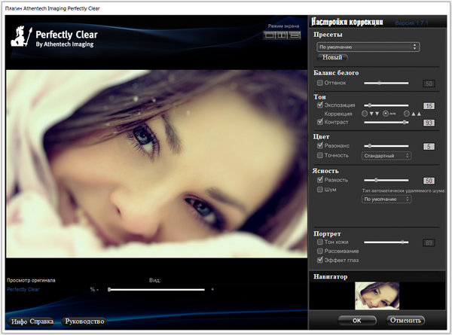This screenshot has width=452, height=335.
Task: Click the Навигатор preview thumbnail
Action: tap(376, 294)
